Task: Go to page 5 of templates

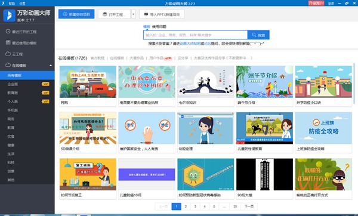Action: (214, 206)
